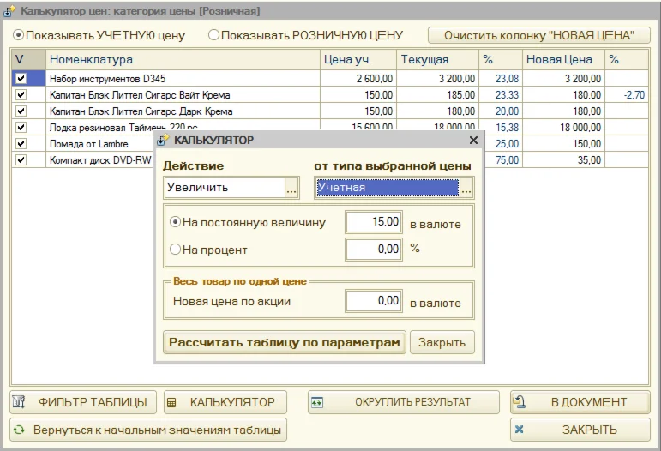661x451 pixels.
Task: Select Показывать РОЗНИЧНУЮ ЦЕНУ radio button
Action: click(214, 36)
